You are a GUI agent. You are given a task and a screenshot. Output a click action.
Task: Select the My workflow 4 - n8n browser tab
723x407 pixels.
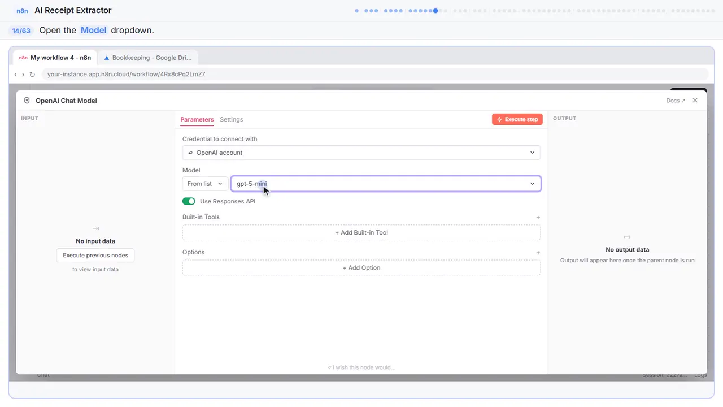(x=55, y=58)
